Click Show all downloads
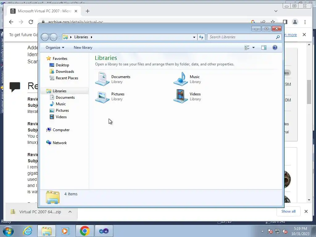The image size is (316, 237). click(x=289, y=211)
